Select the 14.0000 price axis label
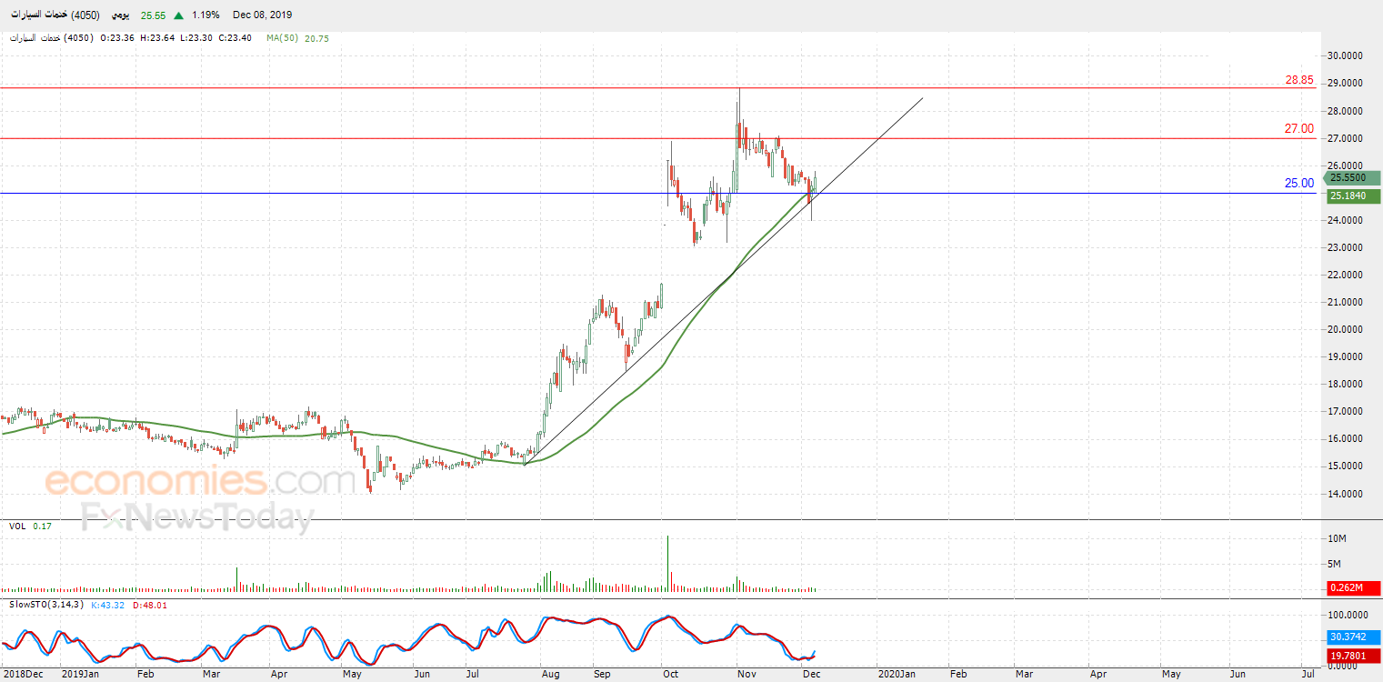1383x682 pixels. 1346,494
